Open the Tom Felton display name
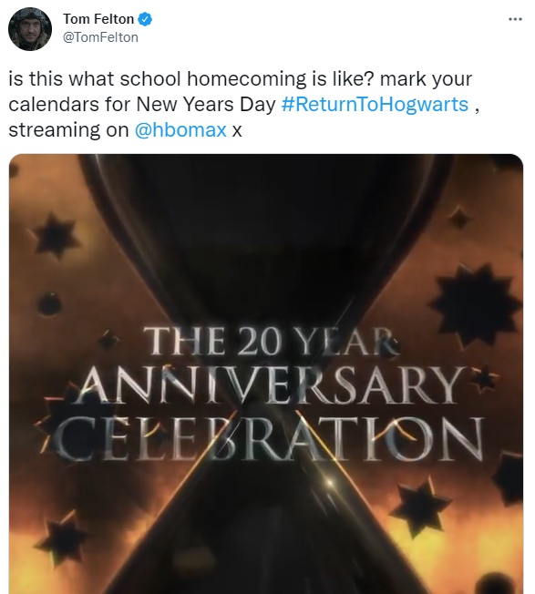 [x=98, y=19]
